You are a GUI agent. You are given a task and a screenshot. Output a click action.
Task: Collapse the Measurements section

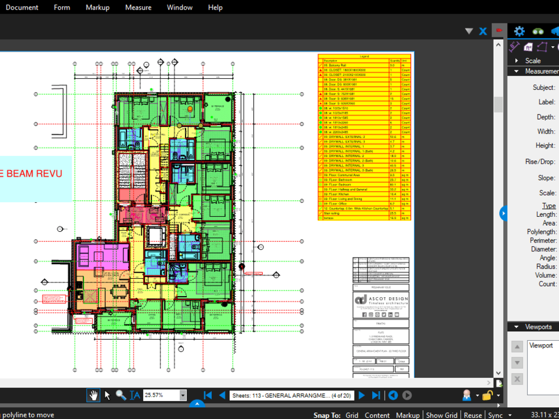(x=516, y=72)
